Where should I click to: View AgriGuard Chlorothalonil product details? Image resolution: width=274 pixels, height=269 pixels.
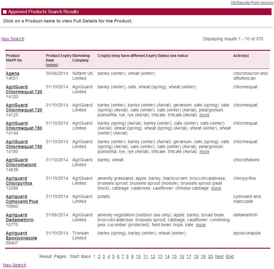pos(21,162)
